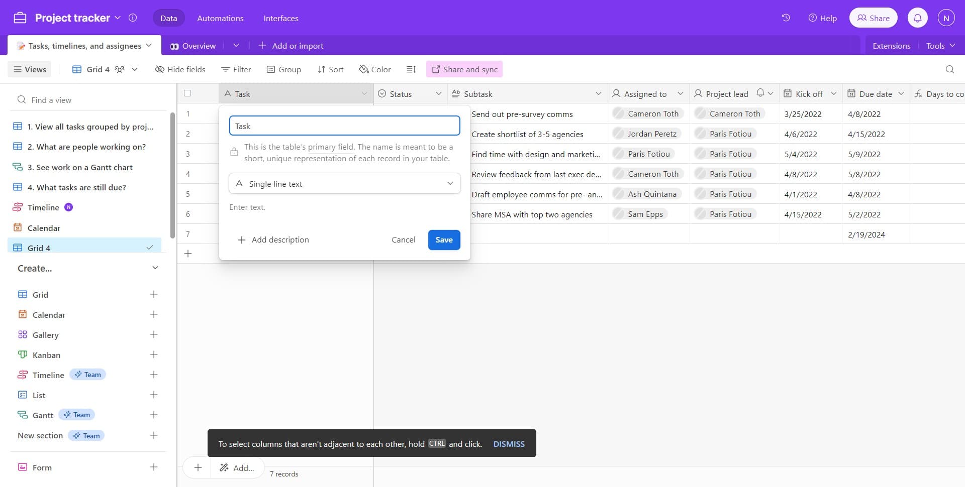Click the row height icon in toolbar
This screenshot has height=487, width=965.
(x=411, y=69)
